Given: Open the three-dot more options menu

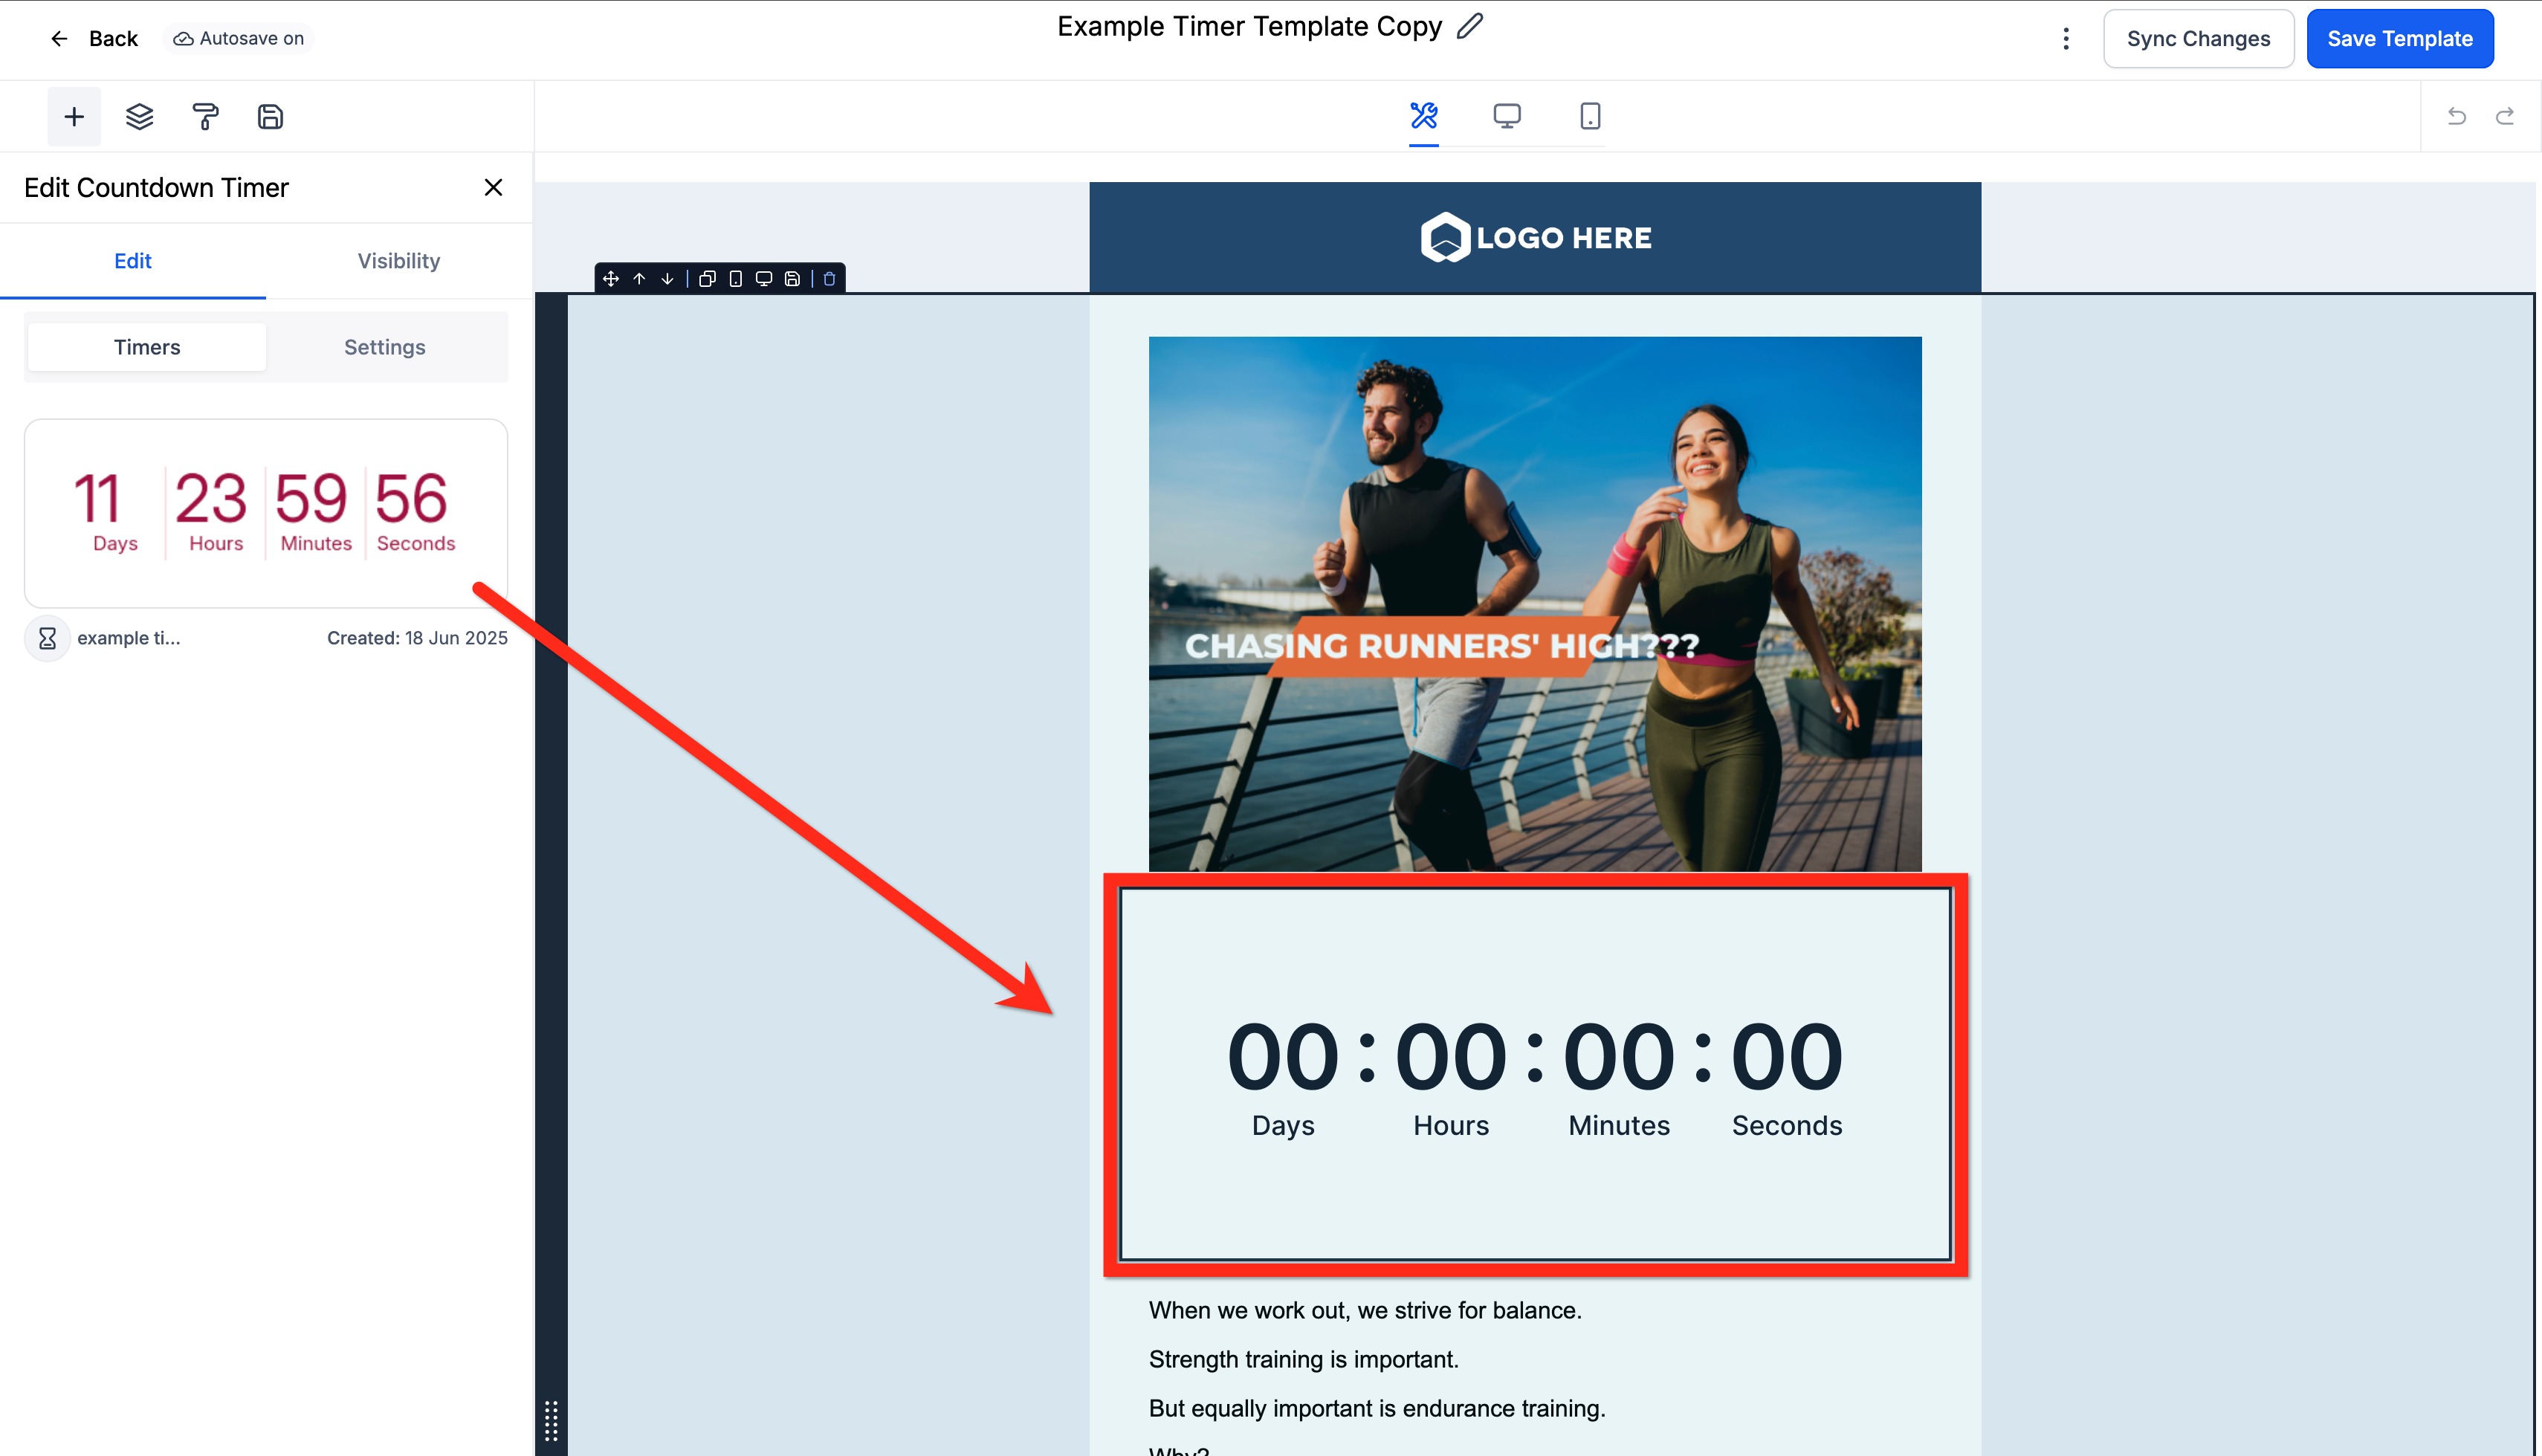Looking at the screenshot, I should pos(2065,39).
